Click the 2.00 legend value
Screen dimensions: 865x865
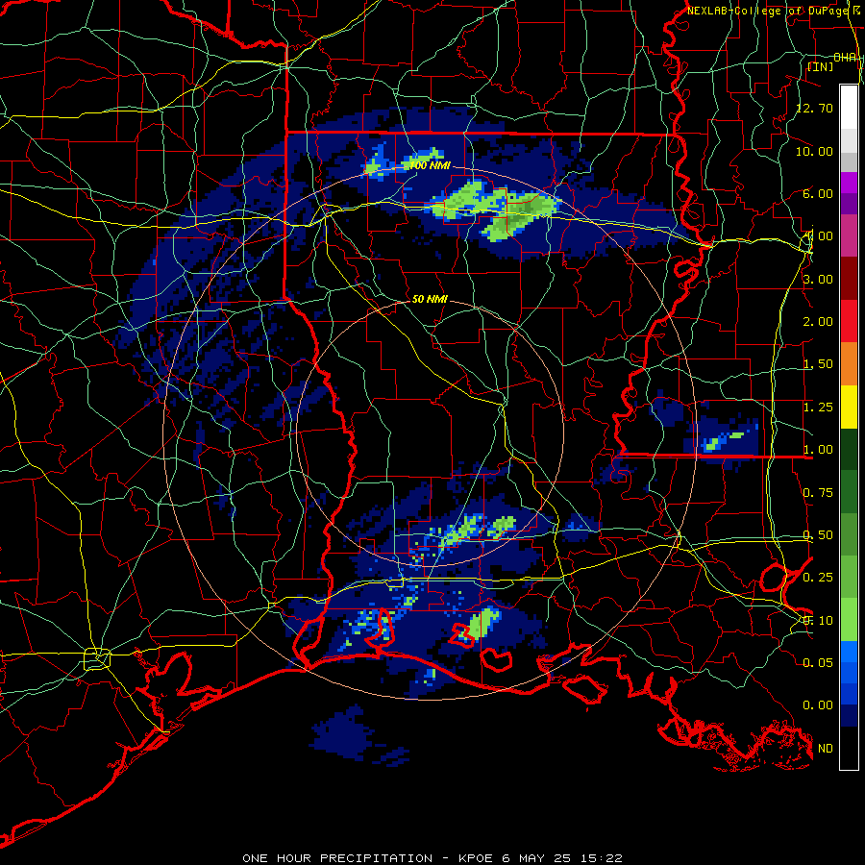coord(818,322)
